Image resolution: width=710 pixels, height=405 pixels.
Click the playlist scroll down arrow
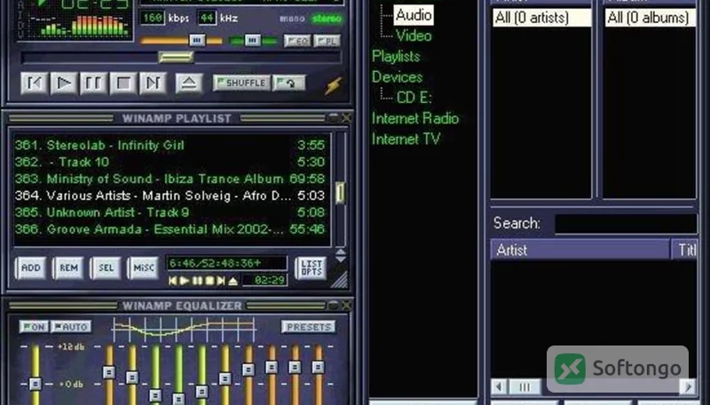coord(341,258)
